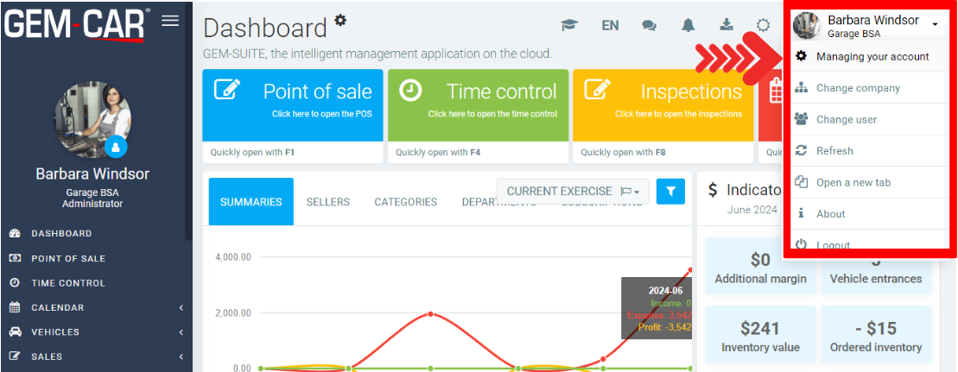Select Managing your account menu item
The height and width of the screenshot is (372, 958).
[872, 57]
